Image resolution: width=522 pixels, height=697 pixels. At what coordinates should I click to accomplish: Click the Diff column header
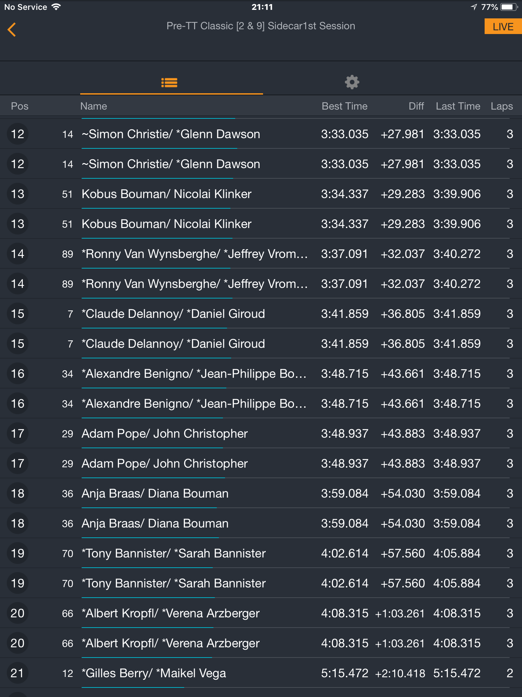pos(416,106)
